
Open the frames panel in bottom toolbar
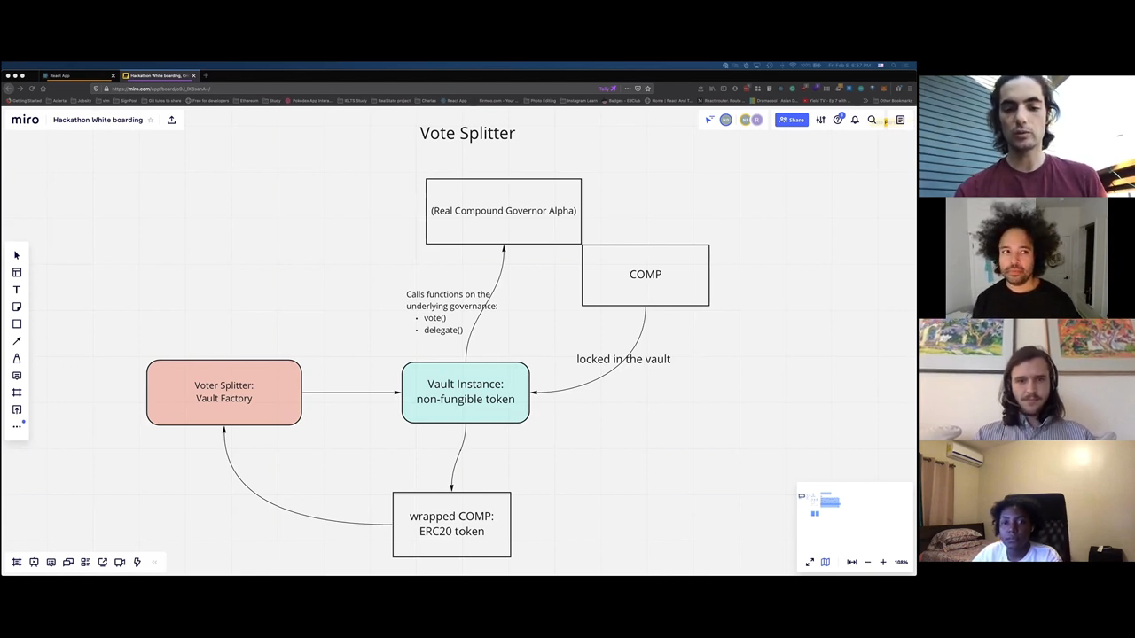point(17,562)
